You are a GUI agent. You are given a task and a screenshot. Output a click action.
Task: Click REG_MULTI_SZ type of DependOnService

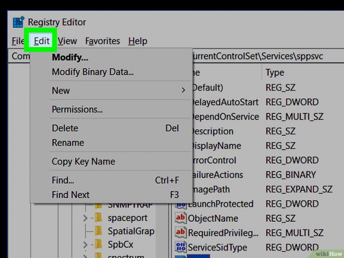point(294,117)
